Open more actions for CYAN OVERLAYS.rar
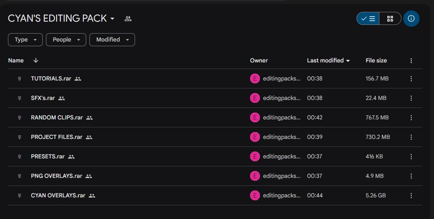The height and width of the screenshot is (219, 434). coord(411,196)
